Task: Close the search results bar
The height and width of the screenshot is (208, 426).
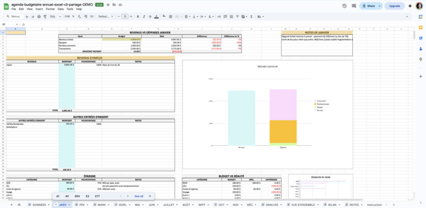Action: [x=150, y=196]
